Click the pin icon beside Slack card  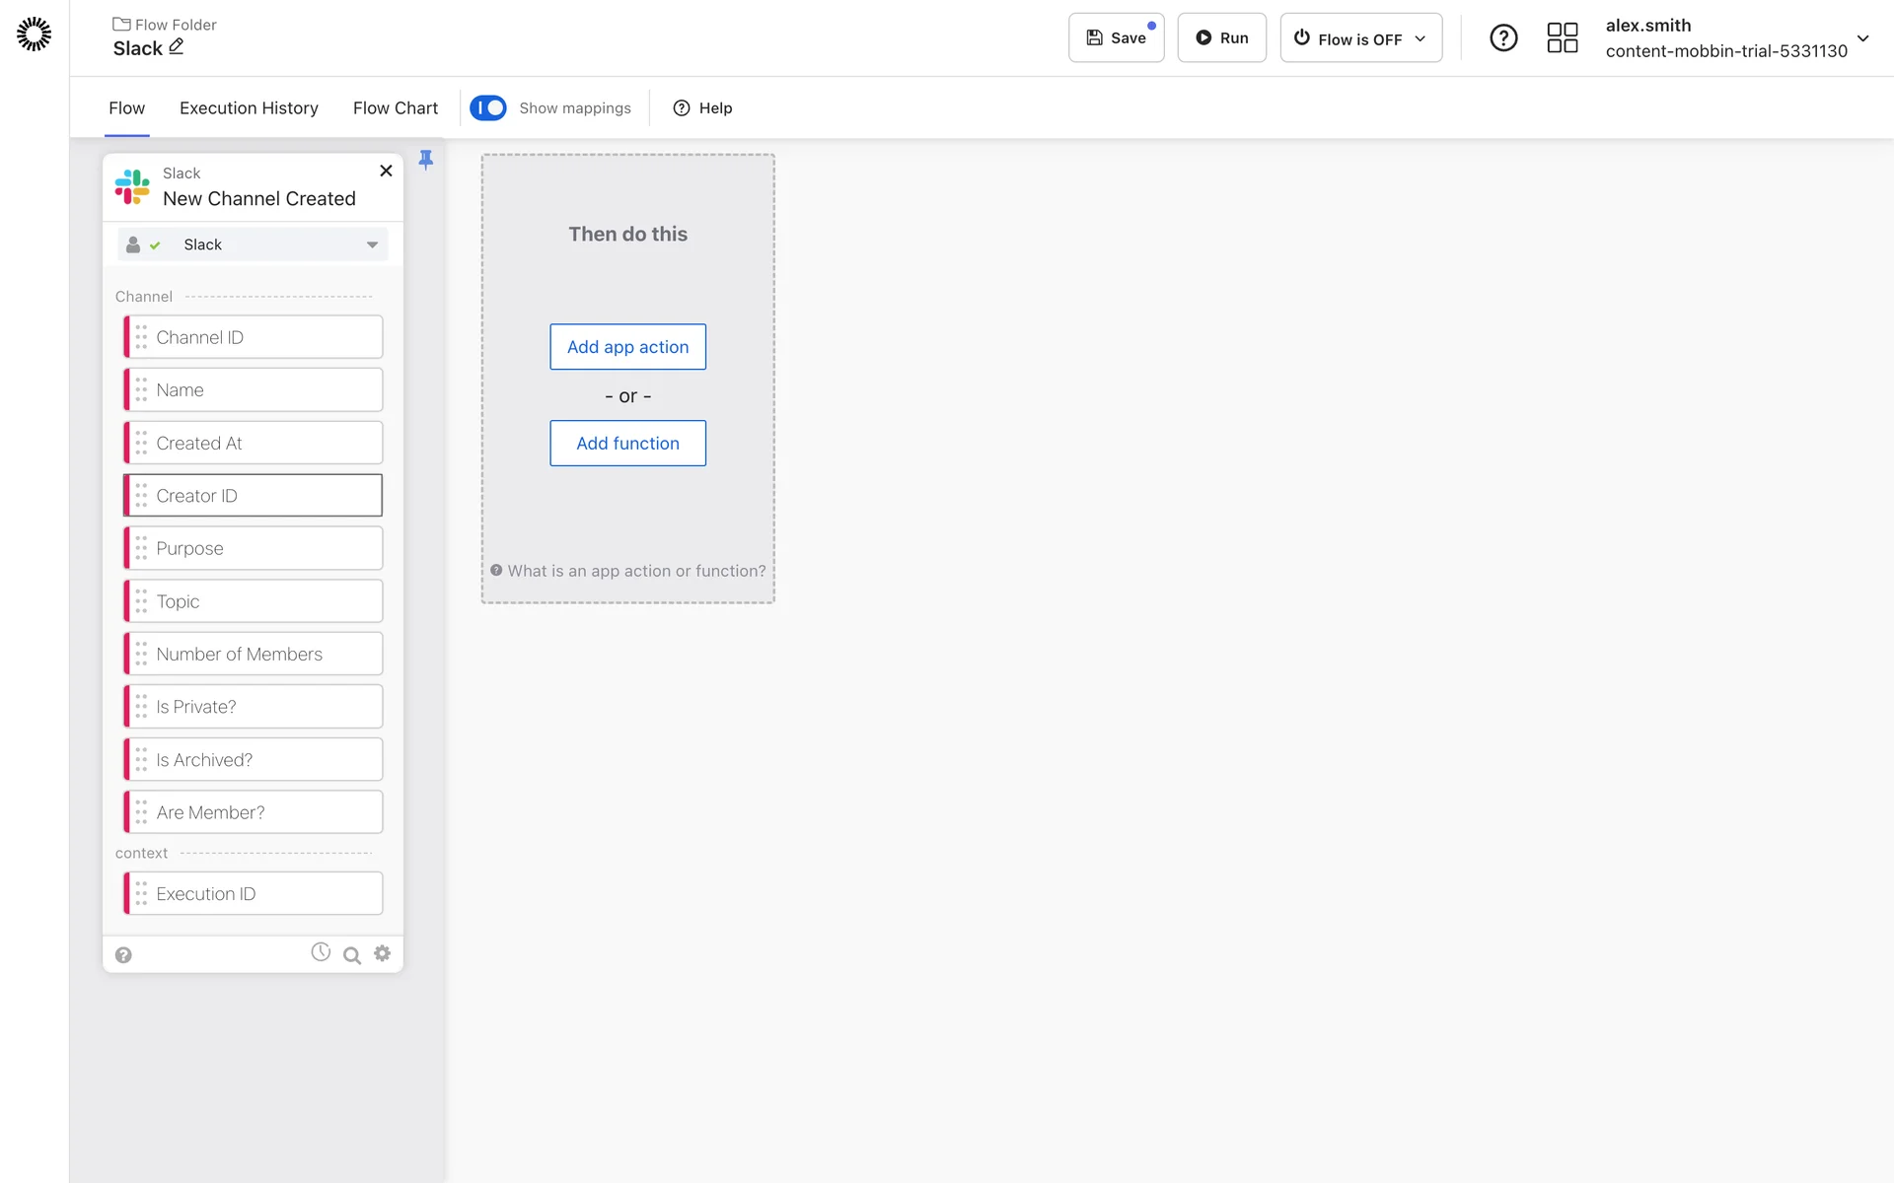426,160
